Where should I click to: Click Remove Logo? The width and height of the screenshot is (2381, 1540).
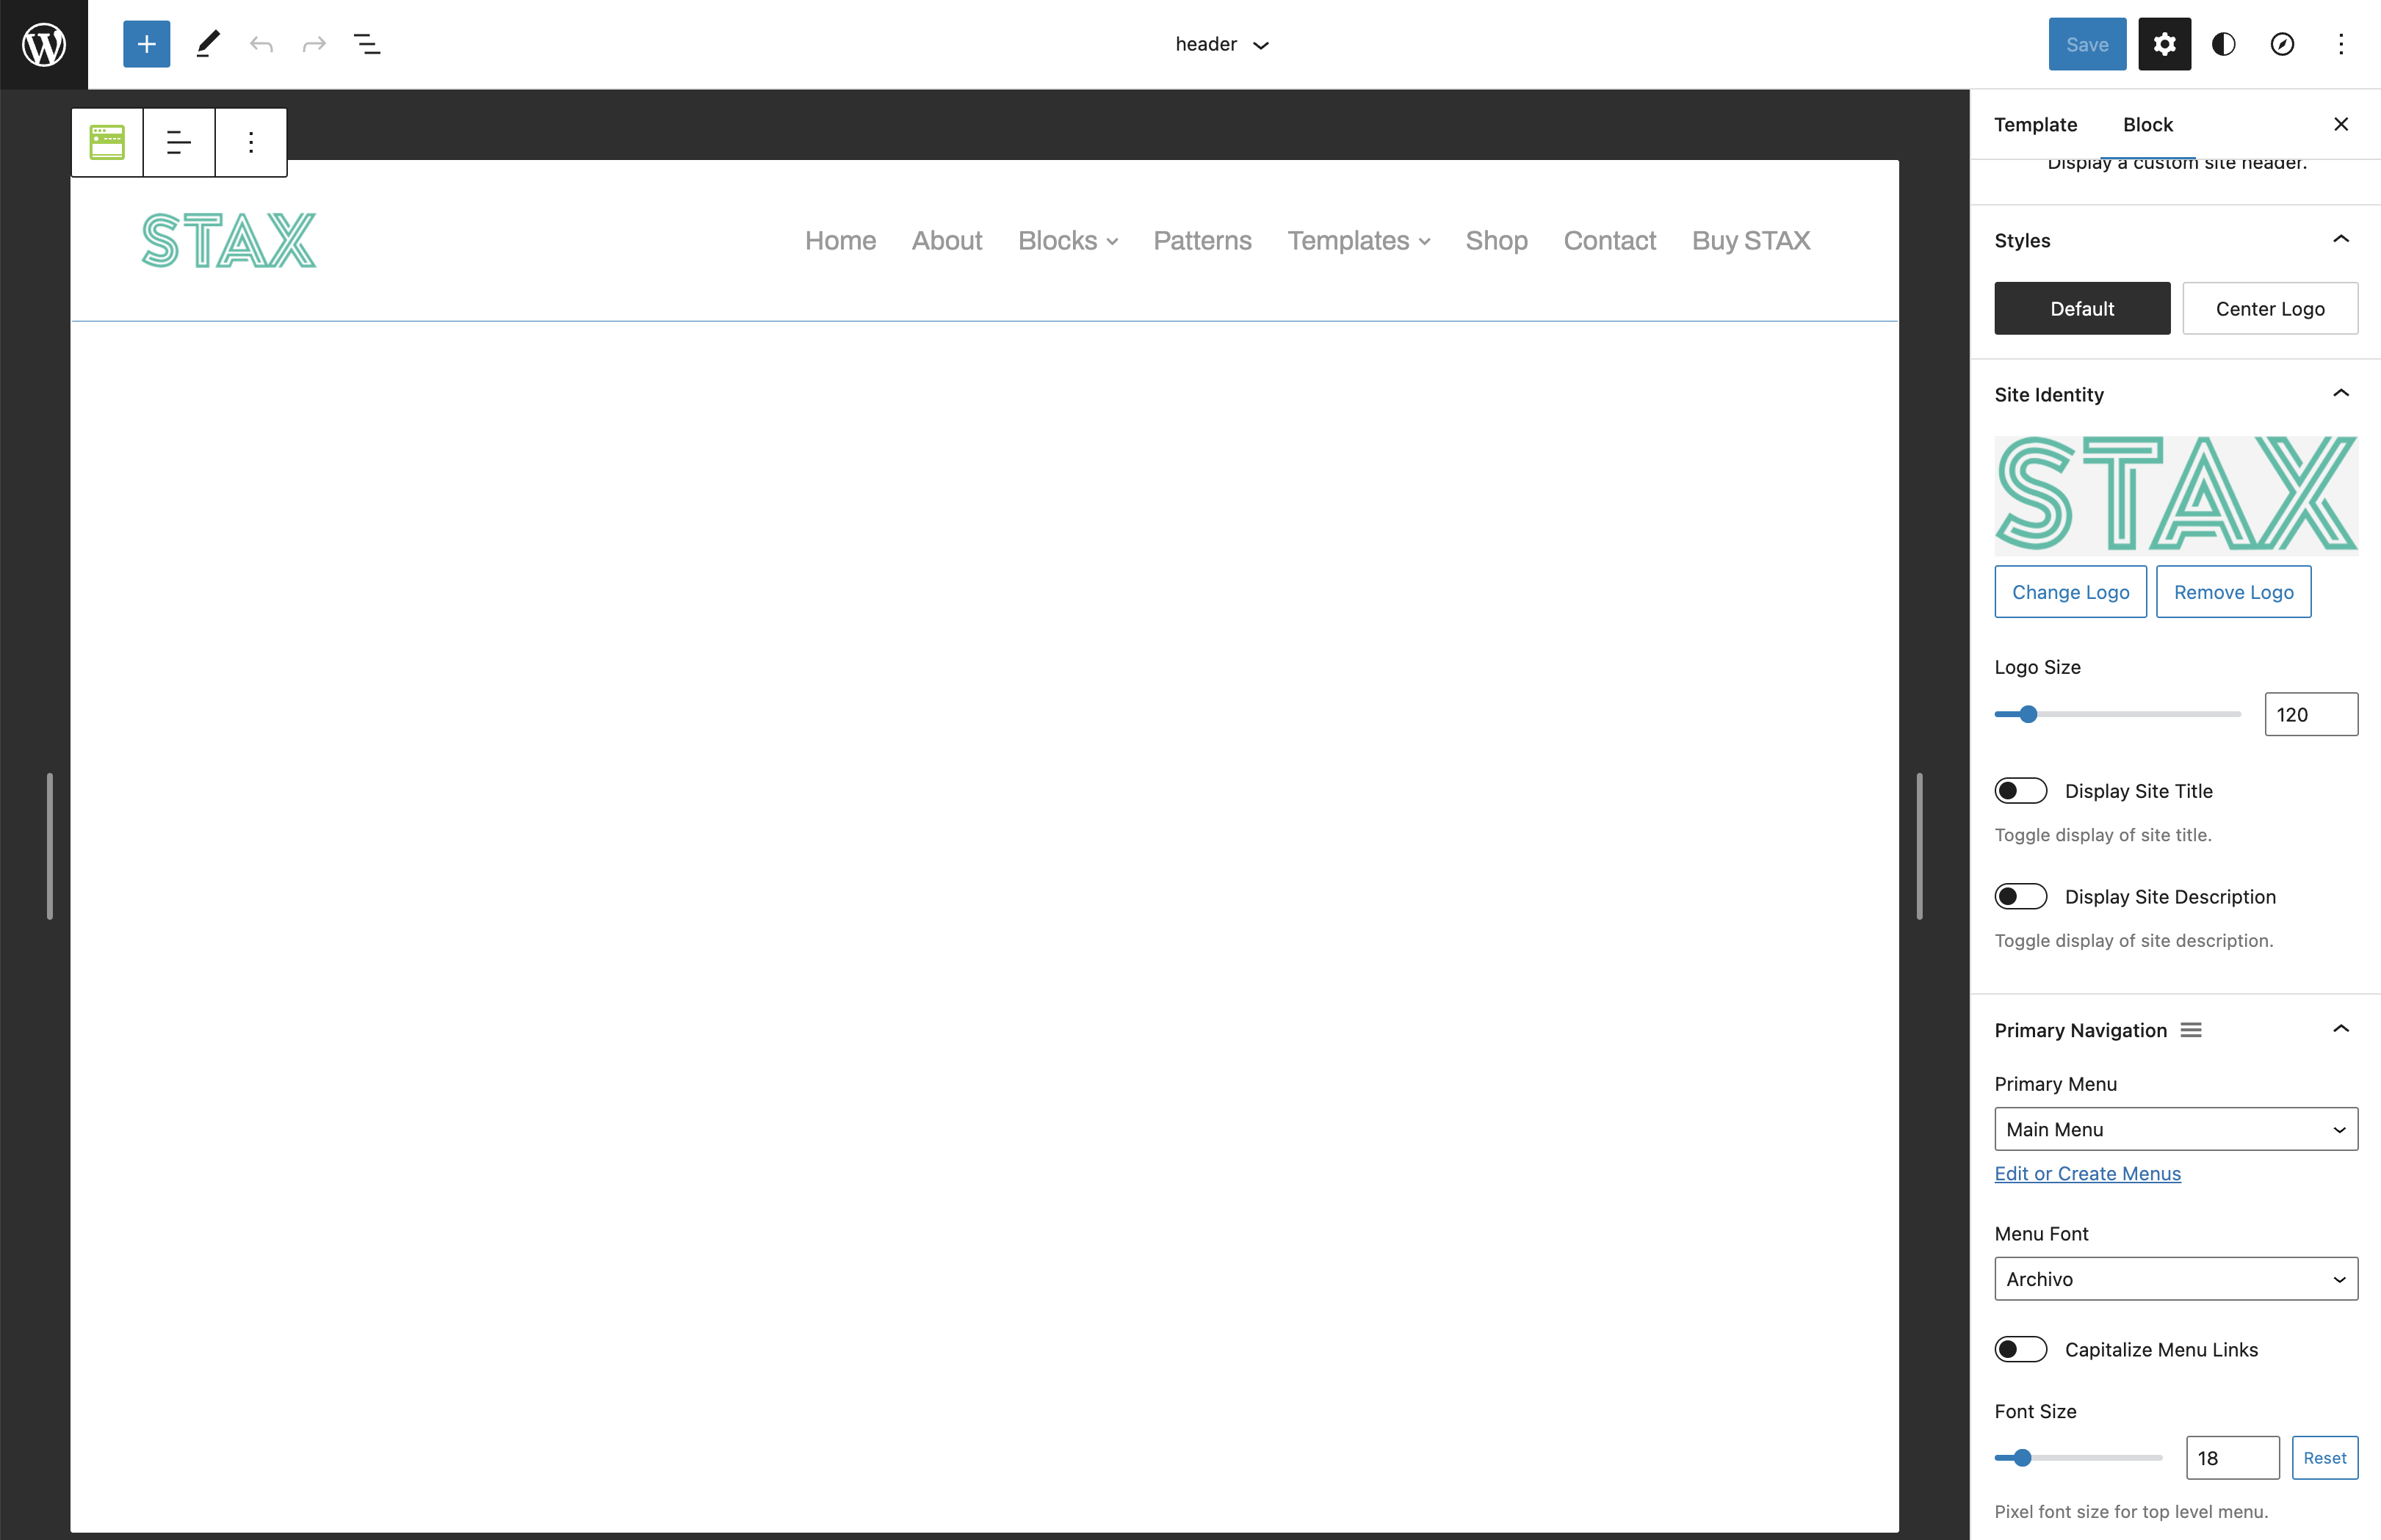click(2233, 592)
